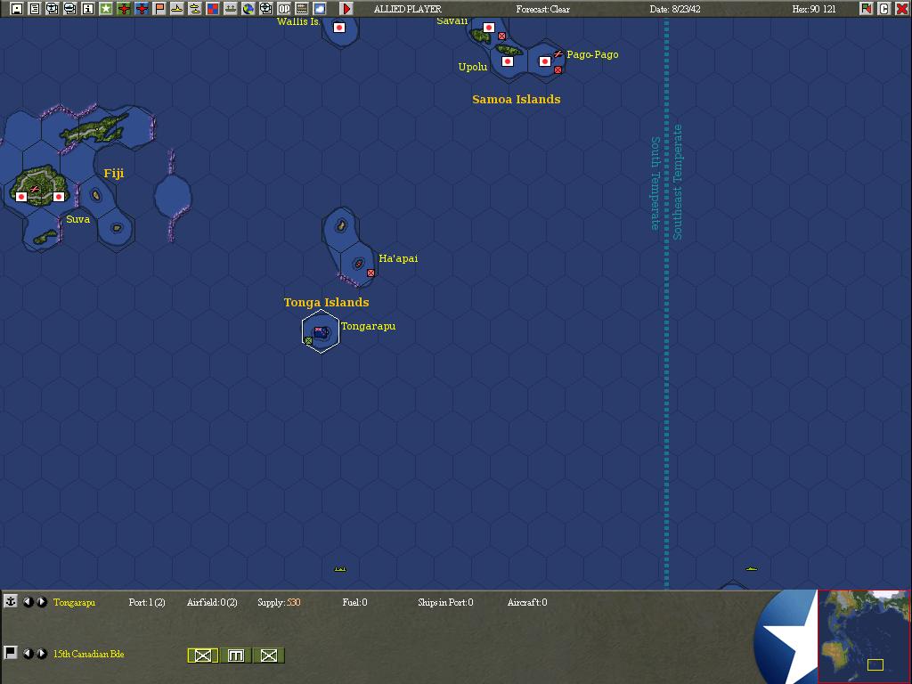Click the 'i' information icon in toolbar
Image resolution: width=912 pixels, height=684 pixels.
coord(88,9)
